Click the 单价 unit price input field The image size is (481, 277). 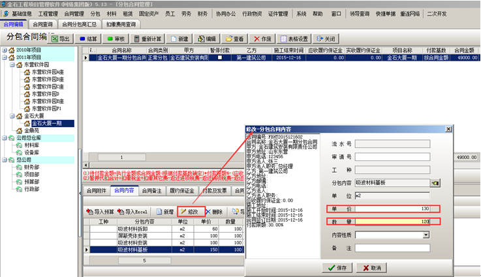(392, 209)
